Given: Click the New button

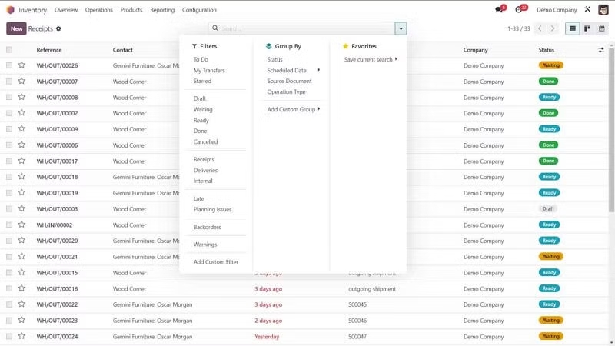Looking at the screenshot, I should 16,28.
